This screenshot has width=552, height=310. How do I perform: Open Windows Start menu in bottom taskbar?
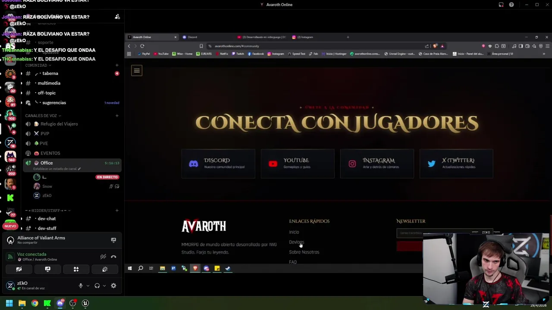coord(9,303)
